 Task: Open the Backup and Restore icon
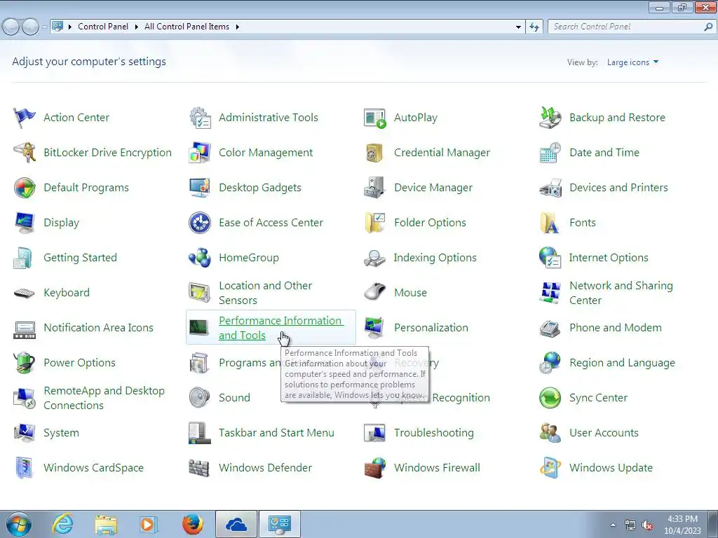[x=550, y=118]
